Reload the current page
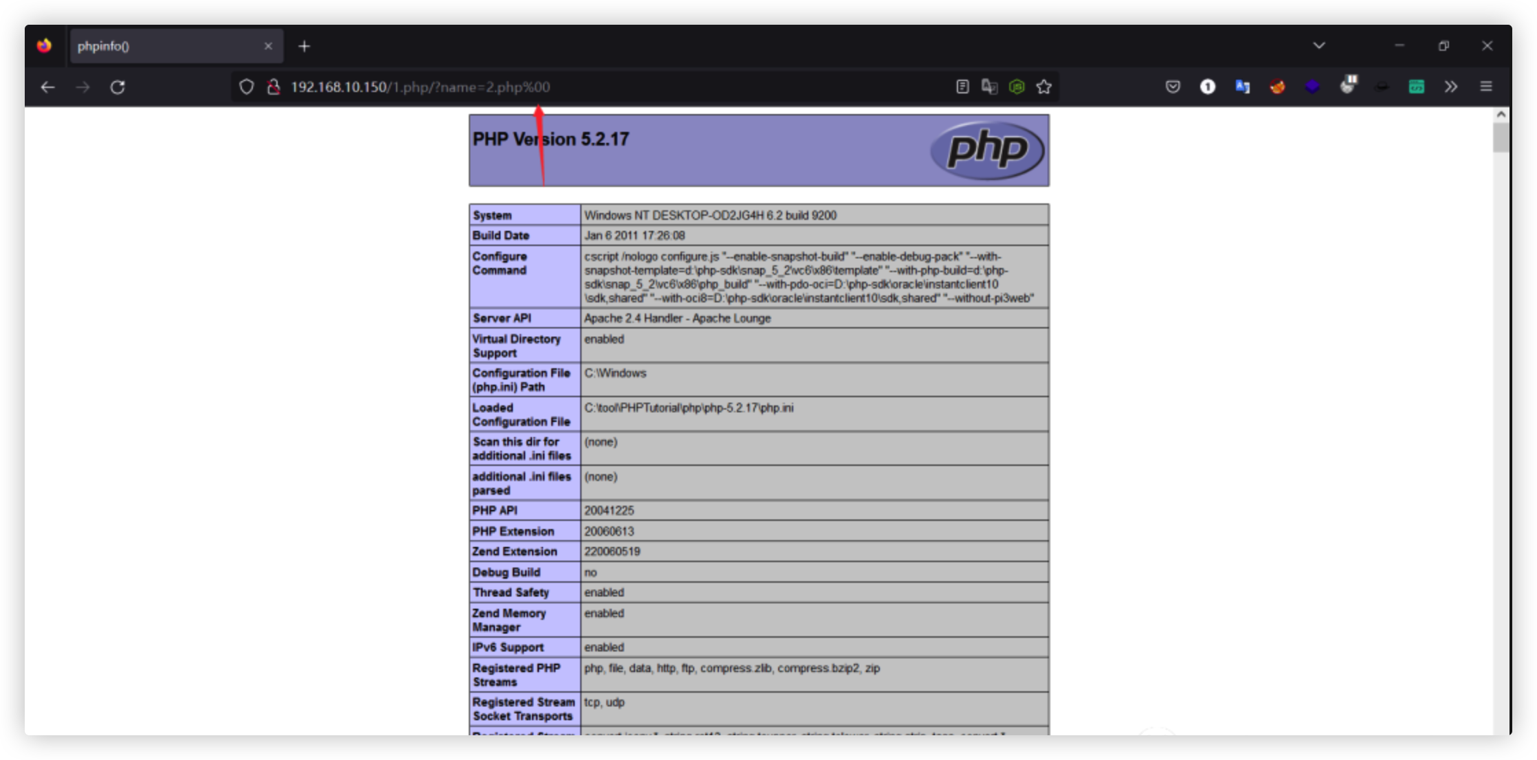This screenshot has height=760, width=1537. pyautogui.click(x=118, y=87)
